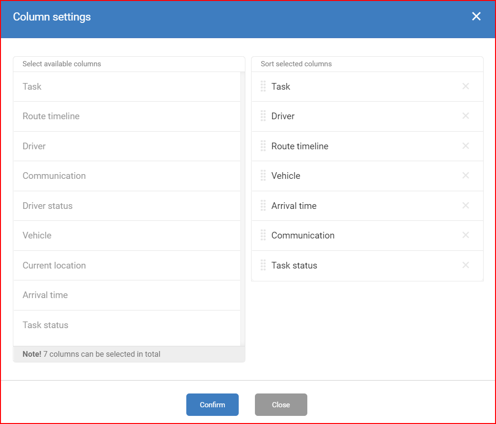Image resolution: width=496 pixels, height=424 pixels.
Task: Click Task label in sorted columns
Action: [281, 86]
